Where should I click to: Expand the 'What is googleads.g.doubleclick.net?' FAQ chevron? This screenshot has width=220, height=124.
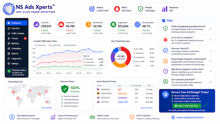click(211, 29)
